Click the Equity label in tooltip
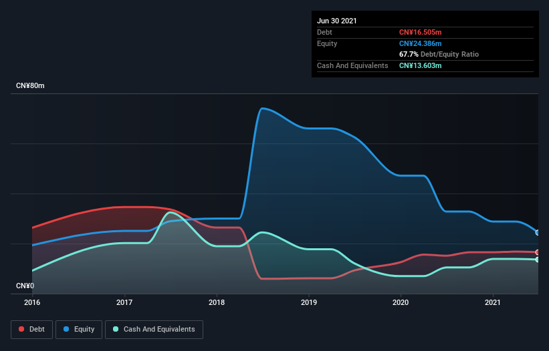The width and height of the screenshot is (549, 351). (x=327, y=43)
